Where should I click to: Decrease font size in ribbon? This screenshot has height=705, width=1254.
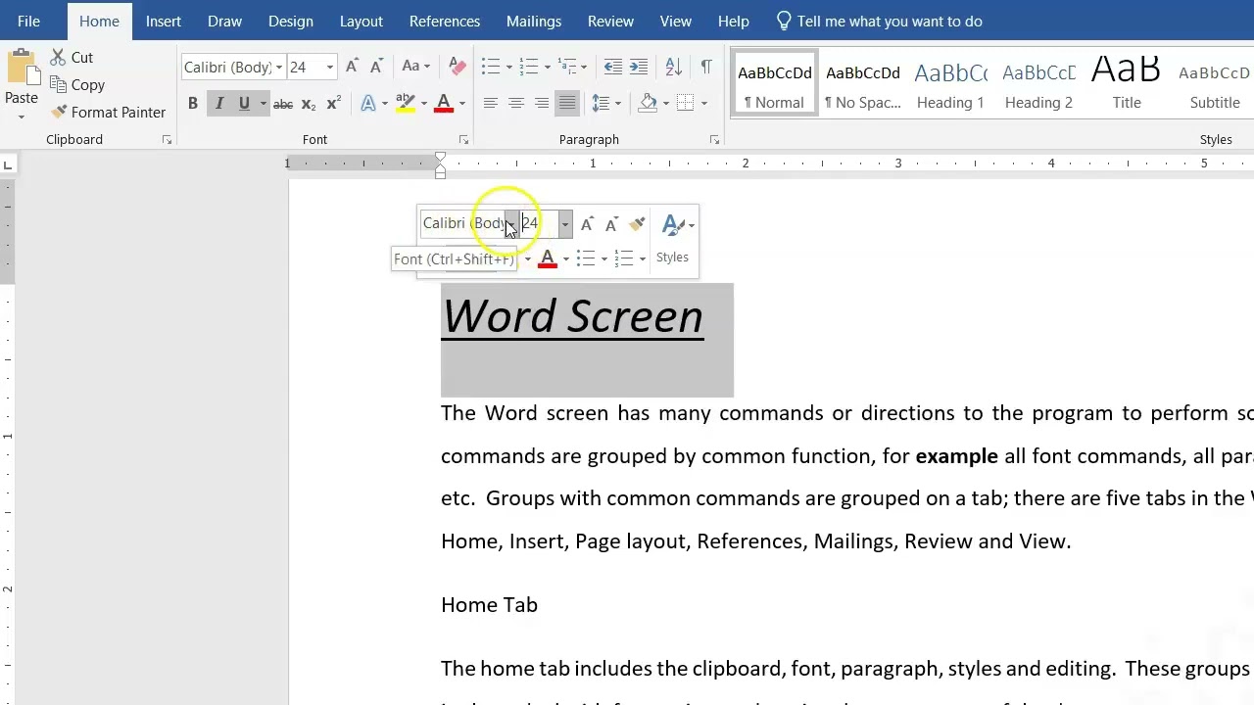pyautogui.click(x=376, y=67)
